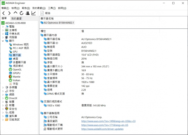Open the 產品資訊 auo.com link
The width and height of the screenshot is (188, 135).
pyautogui.click(x=108, y=121)
